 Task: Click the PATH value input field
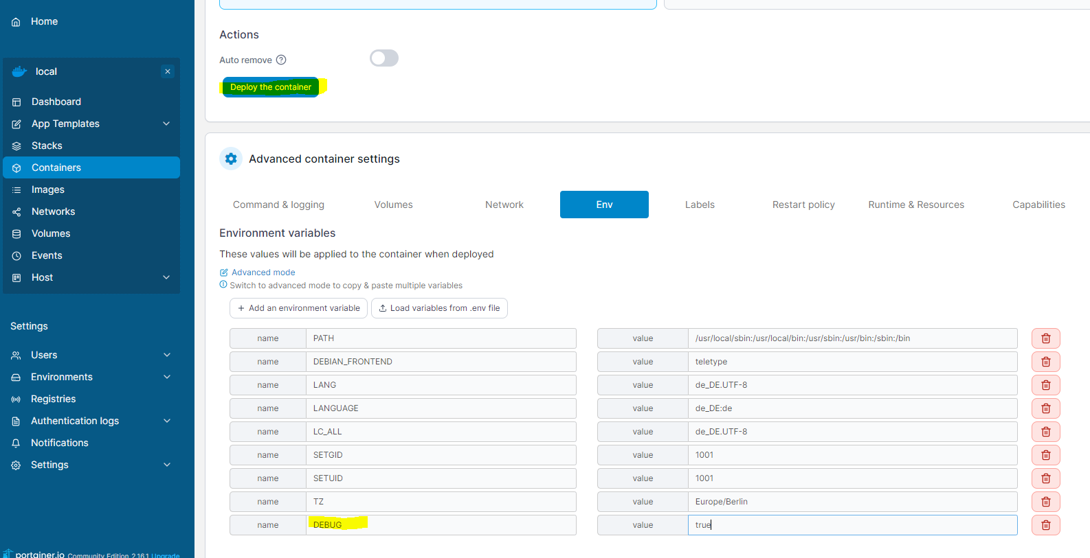(853, 338)
